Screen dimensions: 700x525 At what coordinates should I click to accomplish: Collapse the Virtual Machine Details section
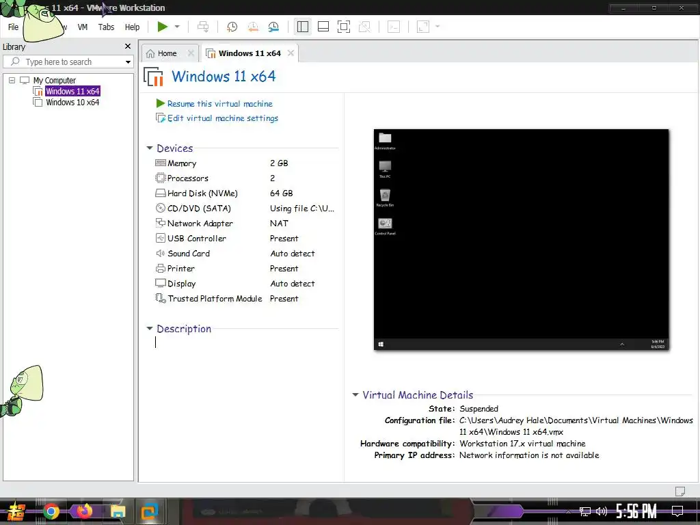click(x=355, y=394)
